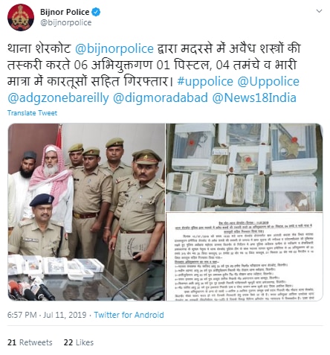Open the press note document image
Screen dimensions: 330x355
(245, 257)
